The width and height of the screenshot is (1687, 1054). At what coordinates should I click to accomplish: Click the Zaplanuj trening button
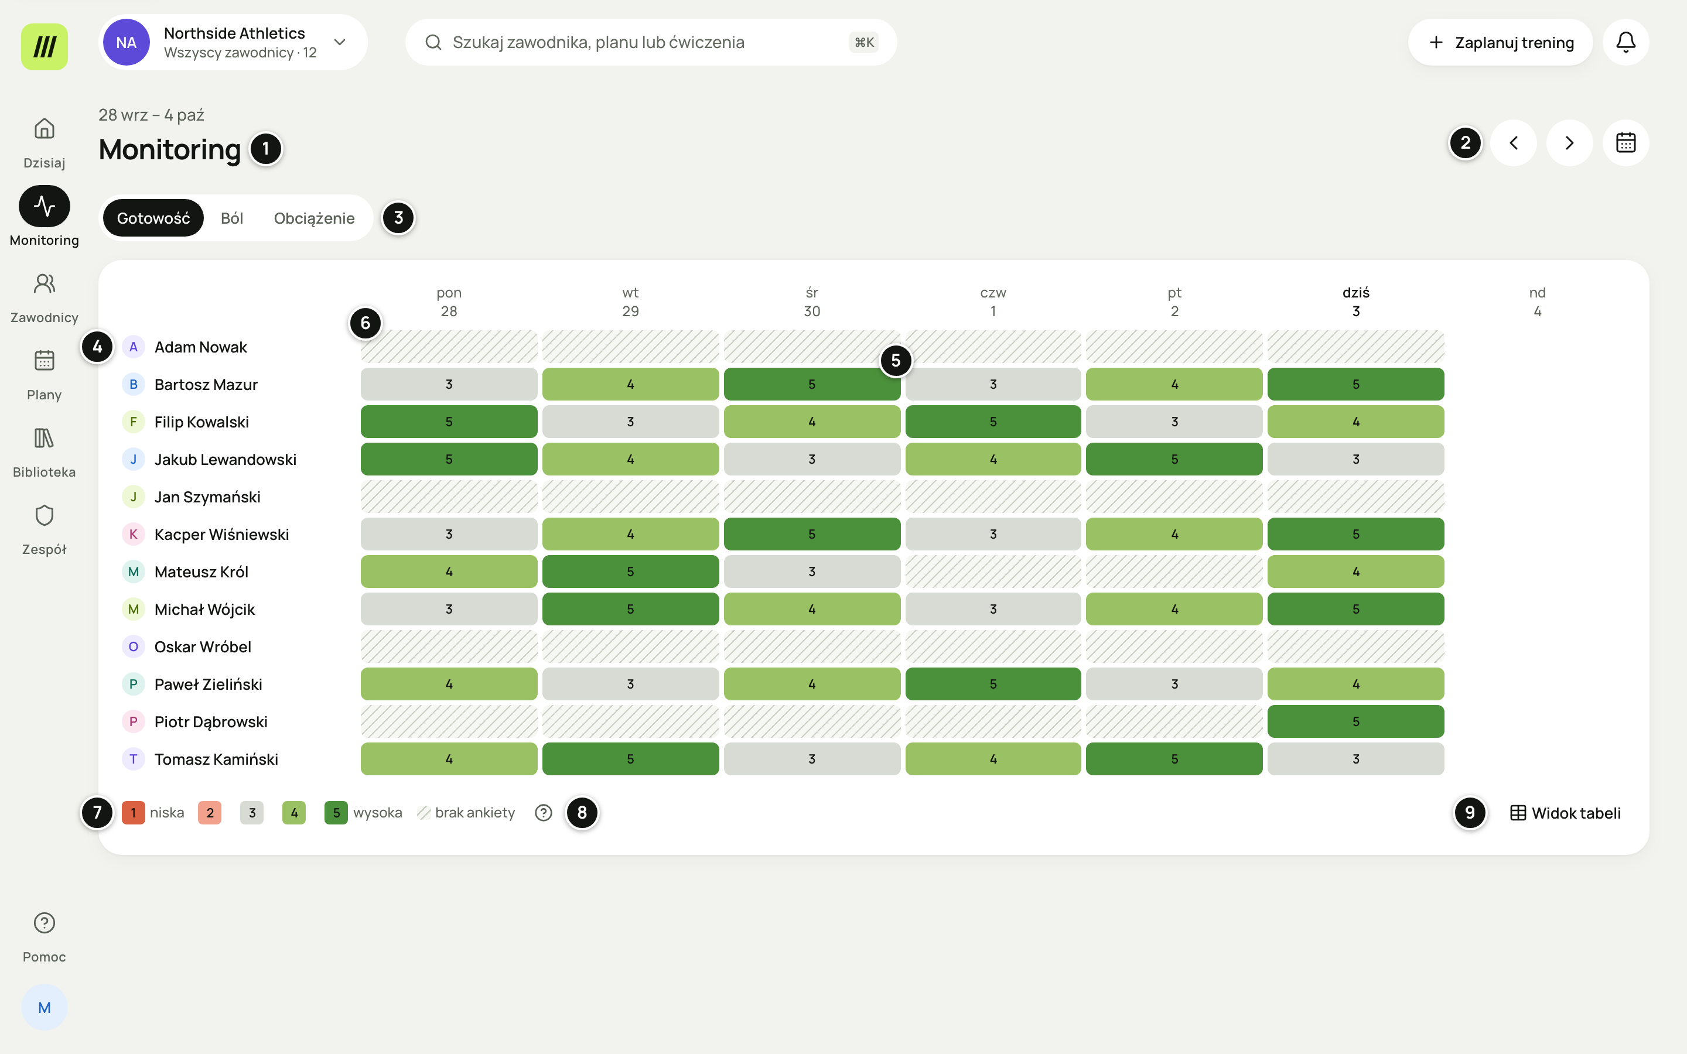(1500, 42)
